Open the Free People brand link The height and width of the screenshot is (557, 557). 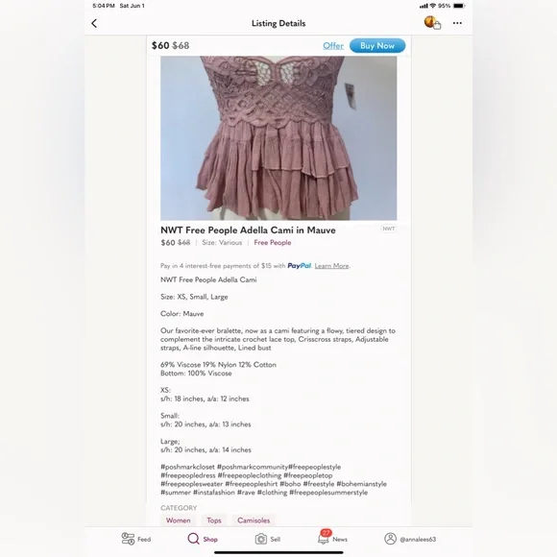click(x=273, y=243)
